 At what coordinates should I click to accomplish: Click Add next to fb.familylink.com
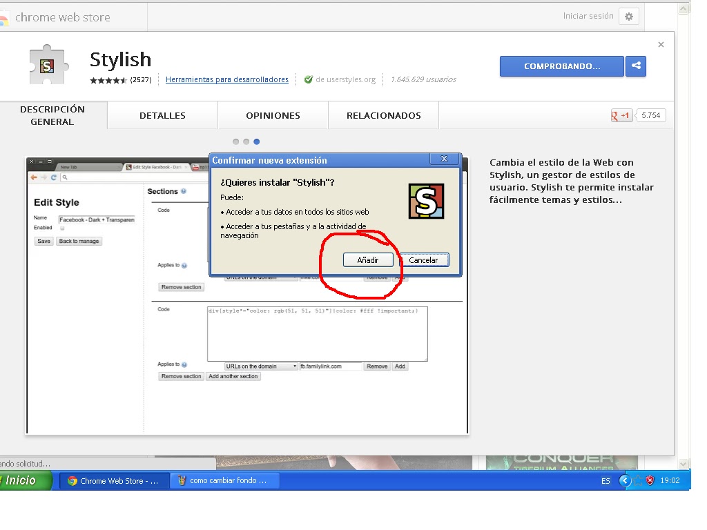click(400, 366)
